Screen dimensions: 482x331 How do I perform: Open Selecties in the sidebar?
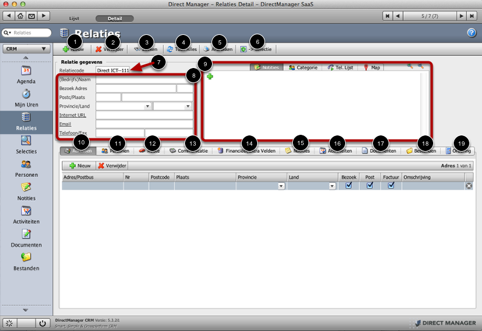click(x=26, y=145)
